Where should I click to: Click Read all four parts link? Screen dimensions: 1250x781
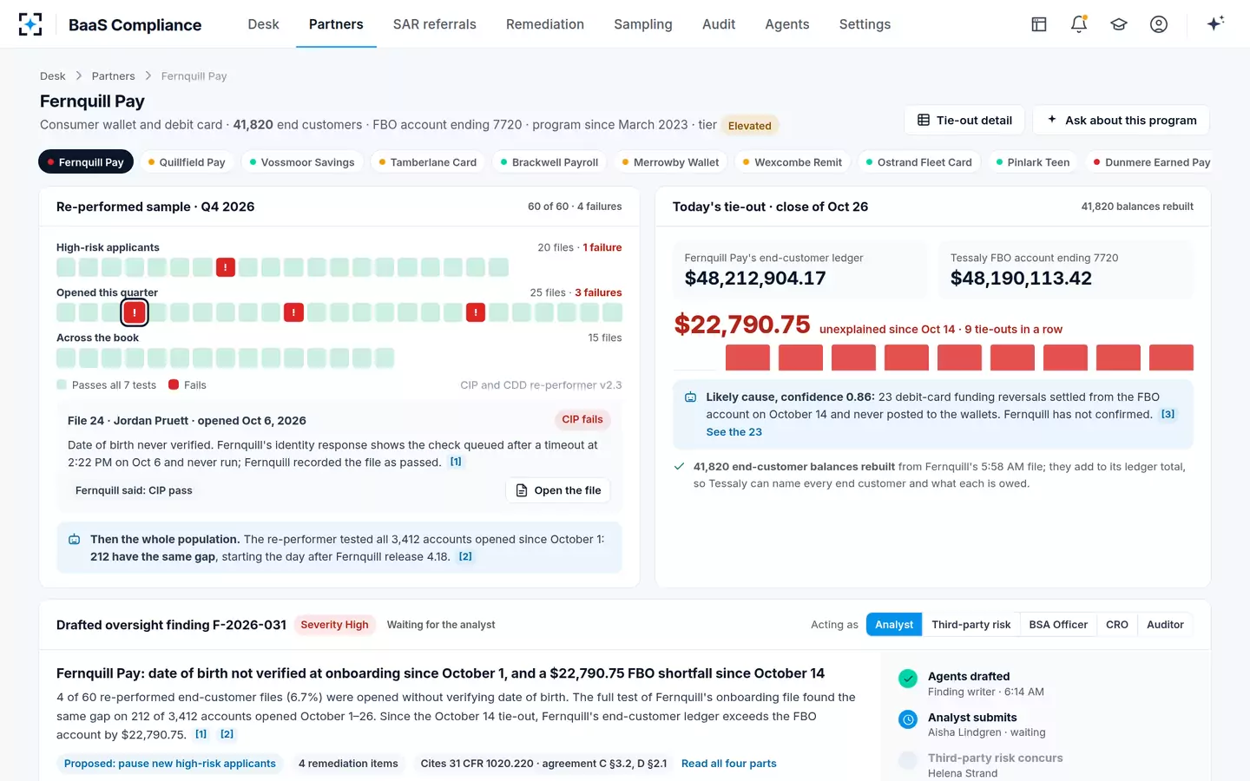pos(729,764)
